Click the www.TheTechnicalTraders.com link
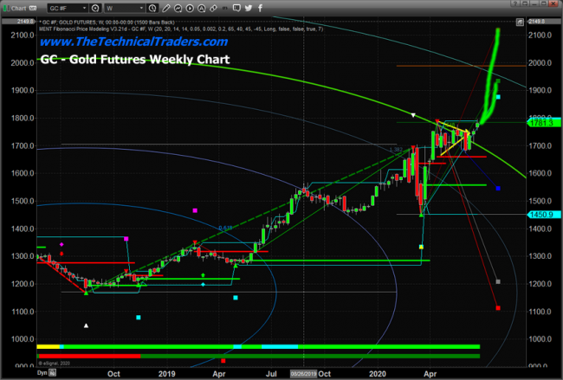563x380 pixels. [133, 42]
